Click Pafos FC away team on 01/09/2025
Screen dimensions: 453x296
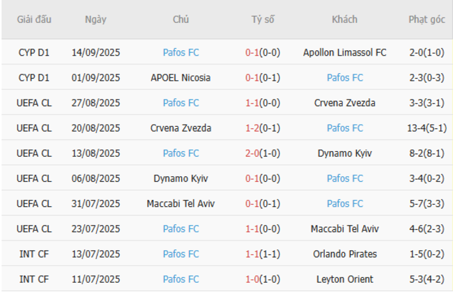coord(345,77)
